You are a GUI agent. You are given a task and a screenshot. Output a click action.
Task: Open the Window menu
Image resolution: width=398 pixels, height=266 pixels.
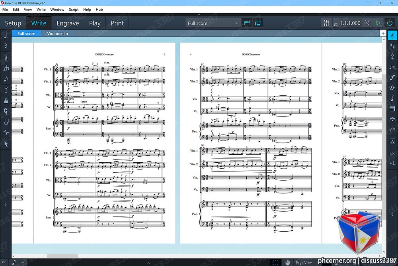(57, 10)
